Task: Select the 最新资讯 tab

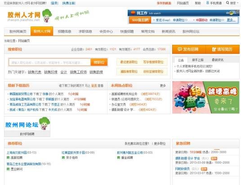Action: coord(218,60)
